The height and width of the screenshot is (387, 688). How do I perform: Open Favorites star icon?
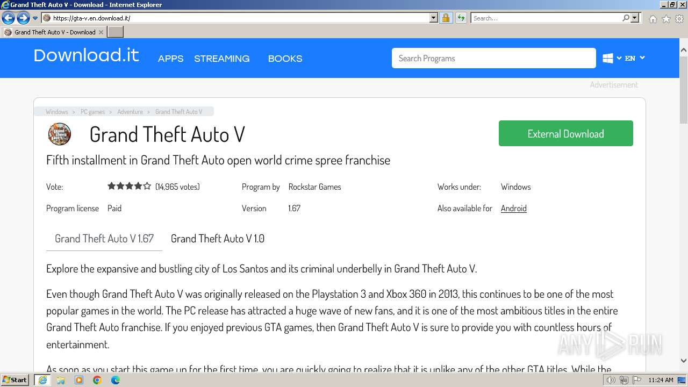[666, 19]
